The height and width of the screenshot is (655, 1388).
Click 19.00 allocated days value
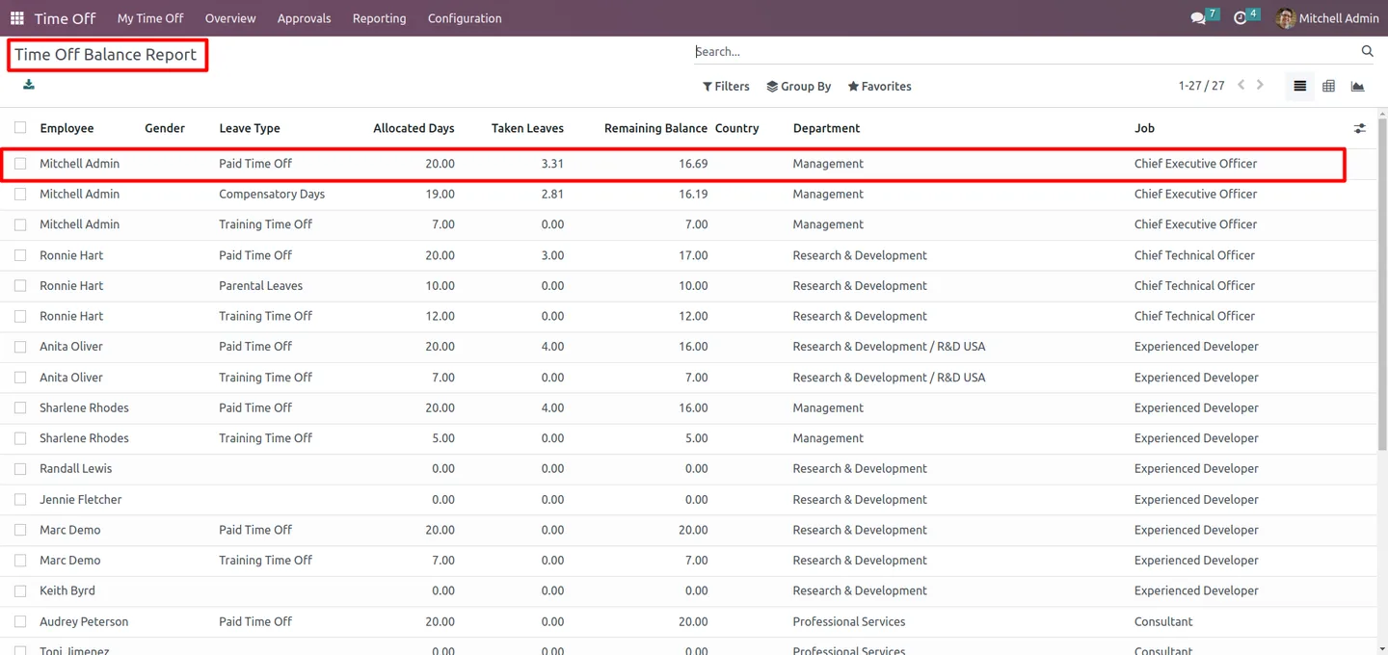point(440,195)
